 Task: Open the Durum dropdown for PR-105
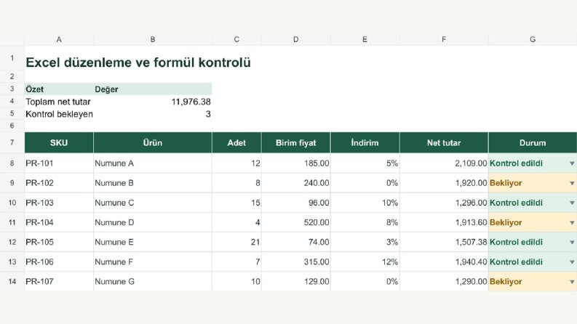572,243
